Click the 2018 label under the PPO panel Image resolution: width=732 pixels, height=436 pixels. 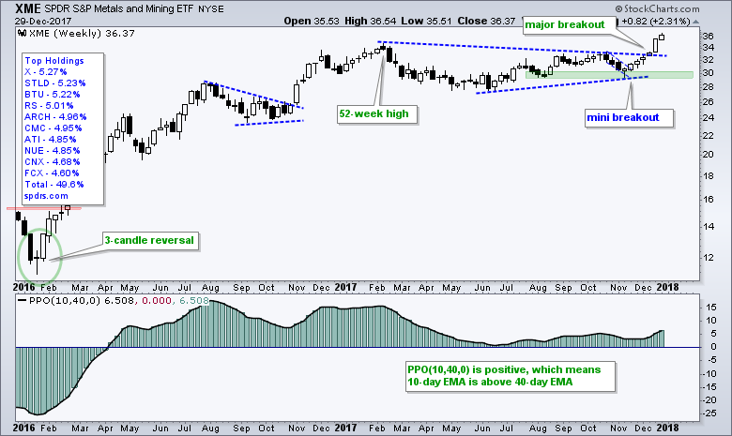point(667,428)
